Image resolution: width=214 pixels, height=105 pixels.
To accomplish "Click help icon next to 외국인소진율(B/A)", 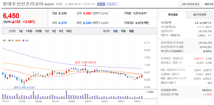I will 183,51.
